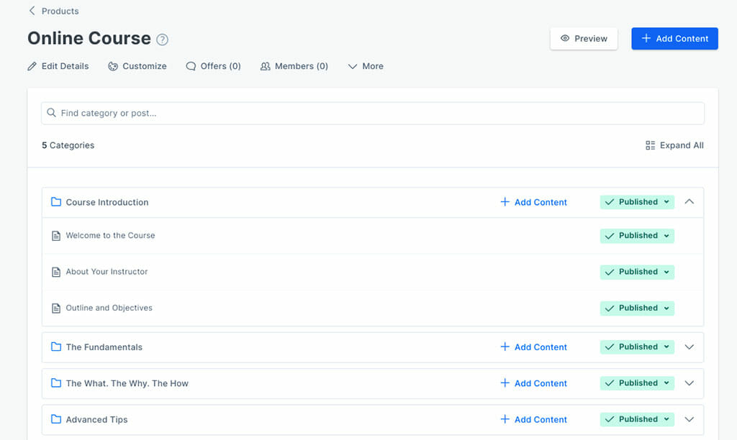This screenshot has height=440, width=737.
Task: Open Members (0)
Action: 294,66
